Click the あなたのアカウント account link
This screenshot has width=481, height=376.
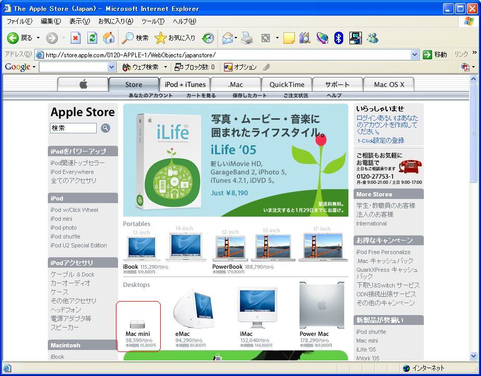(x=151, y=95)
